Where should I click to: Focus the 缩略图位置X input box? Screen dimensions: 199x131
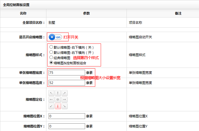(67, 116)
